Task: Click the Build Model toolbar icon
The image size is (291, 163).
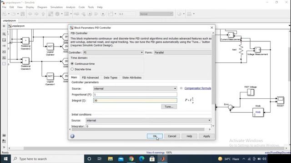Action: coord(189,14)
